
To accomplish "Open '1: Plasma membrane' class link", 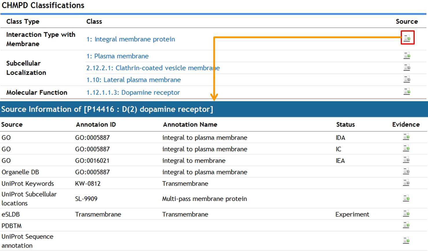I will coord(117,56).
